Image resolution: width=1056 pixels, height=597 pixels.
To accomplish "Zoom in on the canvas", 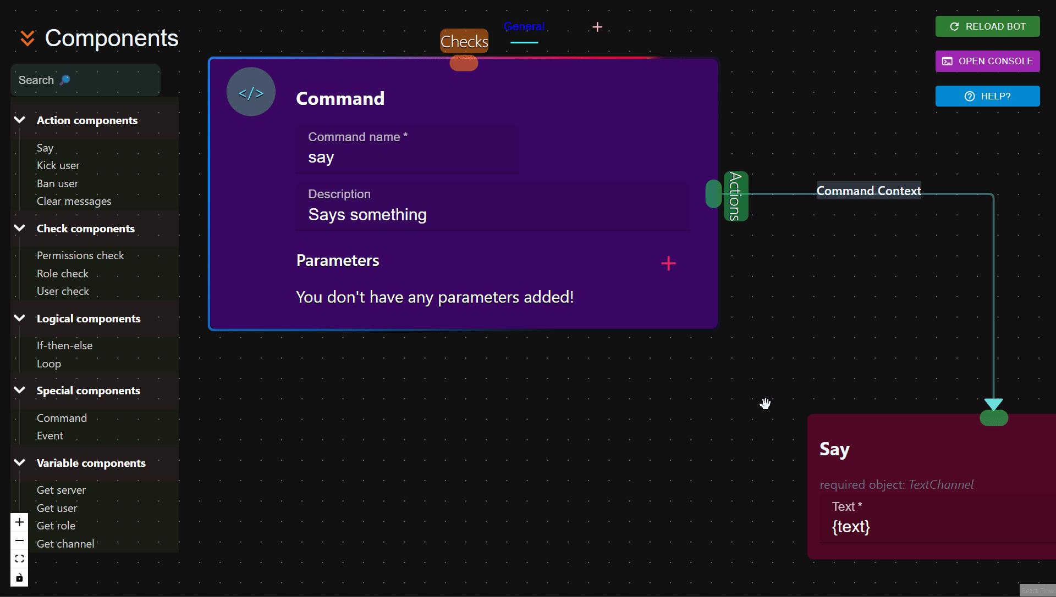I will pyautogui.click(x=19, y=522).
